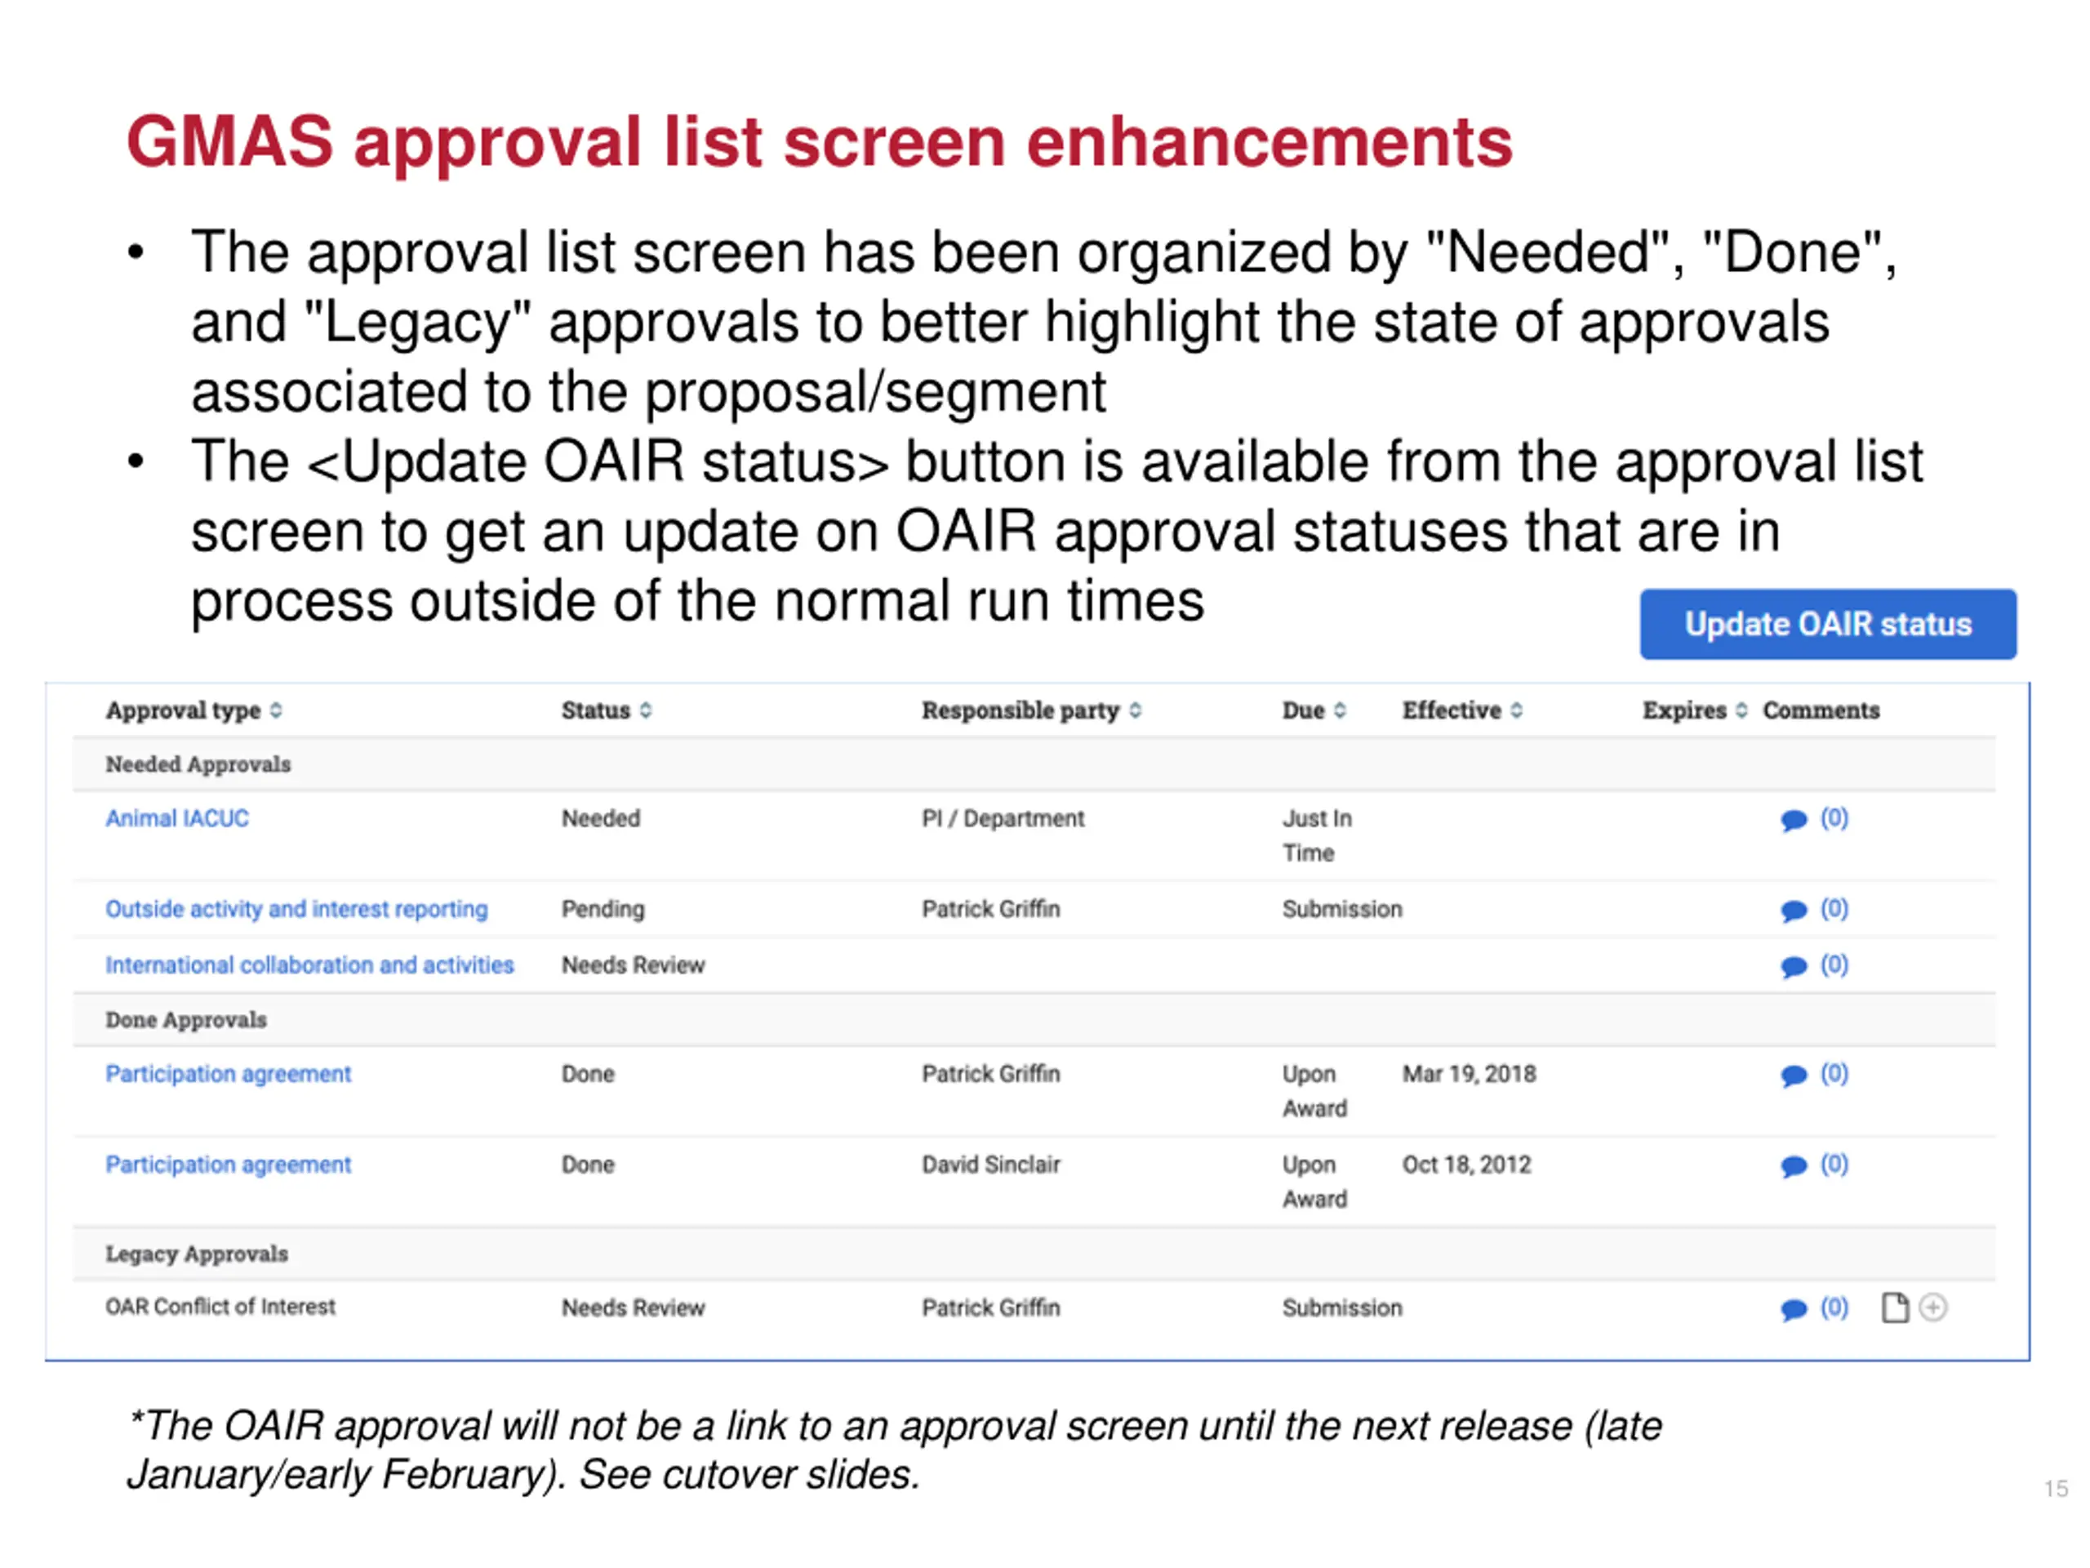Click the Update OAIR status button
The width and height of the screenshot is (2090, 1568).
tap(1827, 624)
